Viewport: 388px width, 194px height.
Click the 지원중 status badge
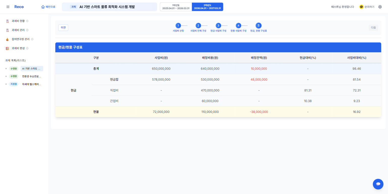coord(14,84)
